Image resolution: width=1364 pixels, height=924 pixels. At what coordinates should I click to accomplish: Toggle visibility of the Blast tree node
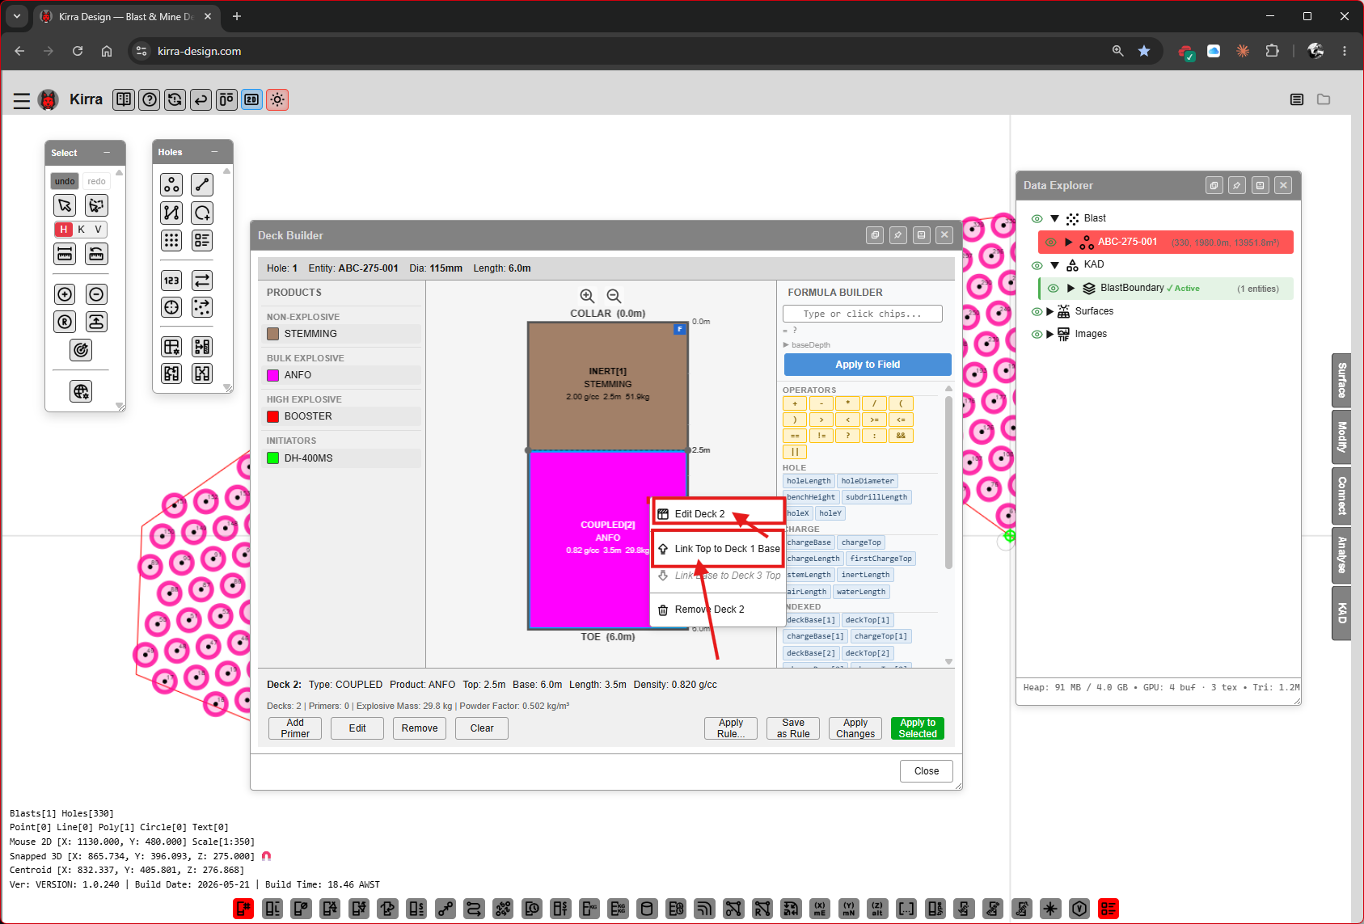click(x=1037, y=218)
